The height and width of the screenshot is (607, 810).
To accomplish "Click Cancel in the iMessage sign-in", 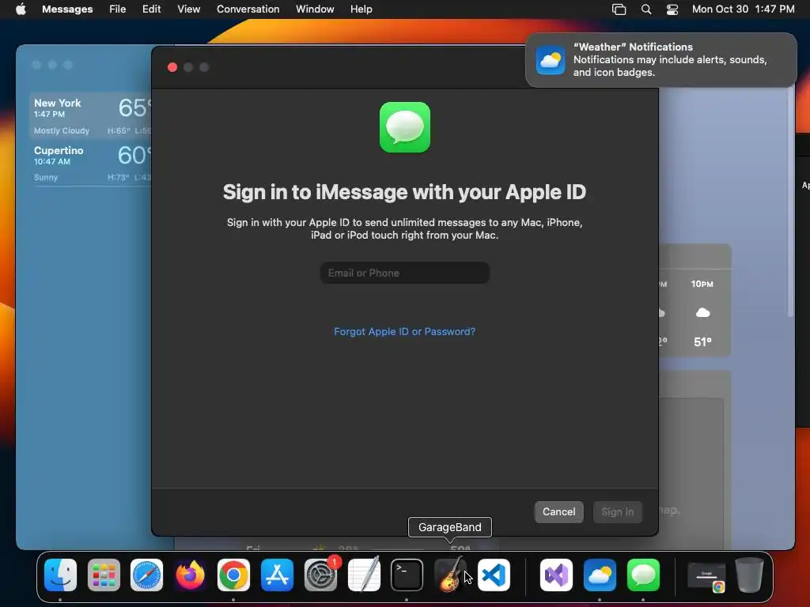I will point(559,511).
